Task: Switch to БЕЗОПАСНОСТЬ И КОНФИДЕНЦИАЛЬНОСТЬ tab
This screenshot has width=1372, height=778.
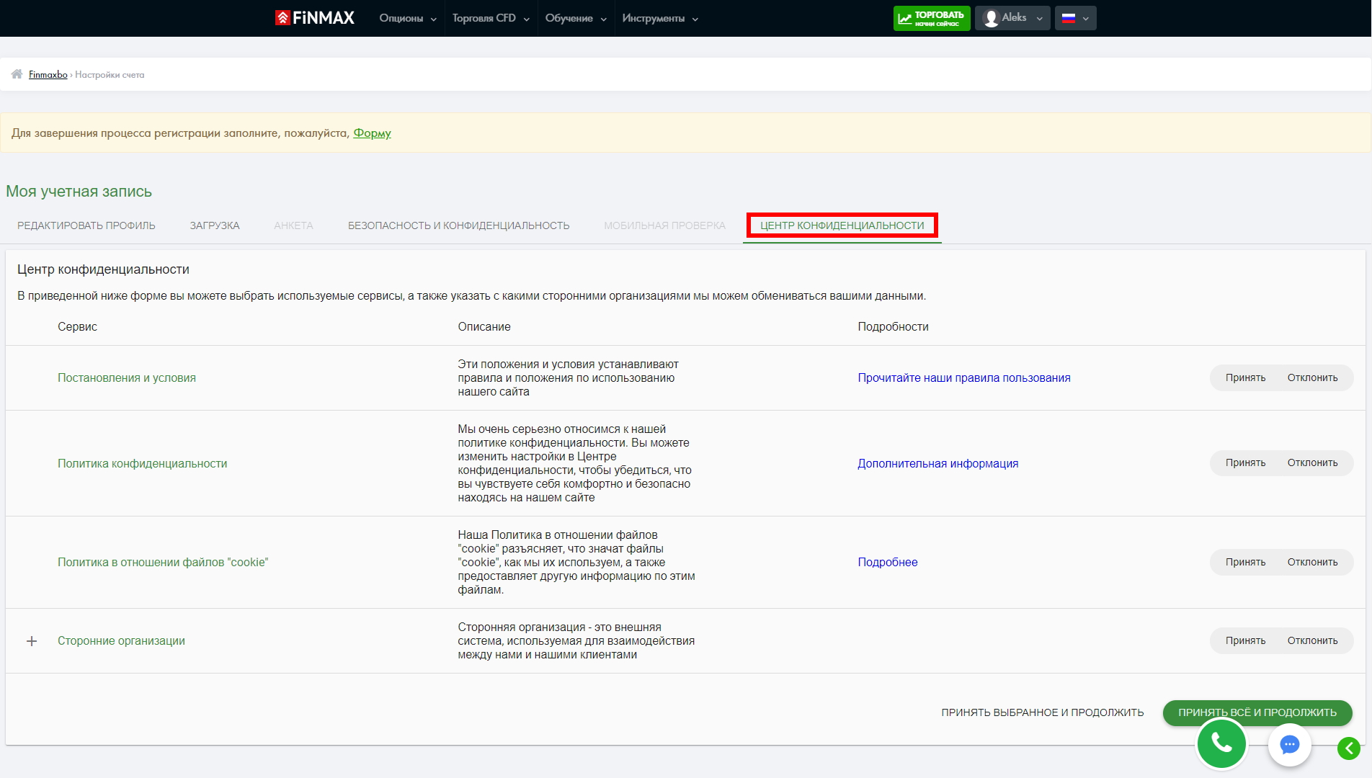Action: pos(458,225)
